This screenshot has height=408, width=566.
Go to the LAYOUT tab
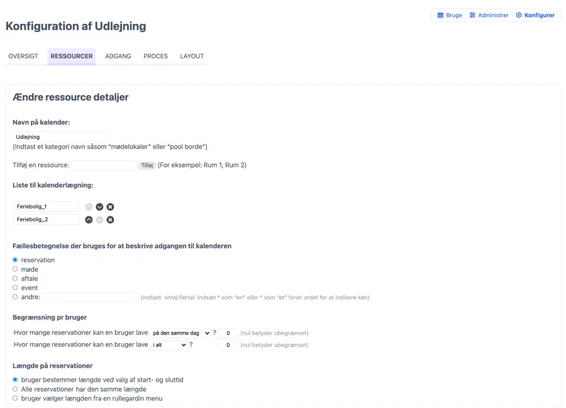[x=192, y=56]
